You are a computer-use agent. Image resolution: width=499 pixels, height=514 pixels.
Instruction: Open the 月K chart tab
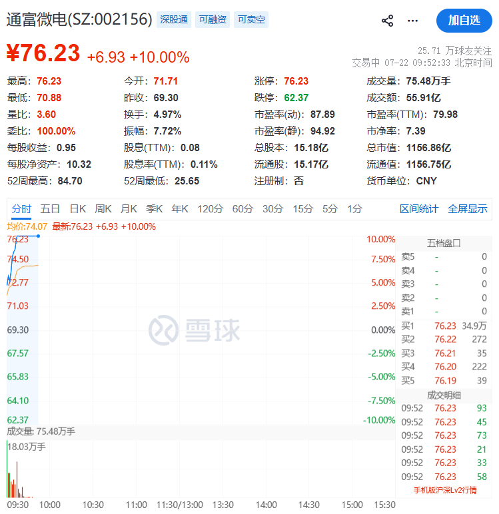129,209
